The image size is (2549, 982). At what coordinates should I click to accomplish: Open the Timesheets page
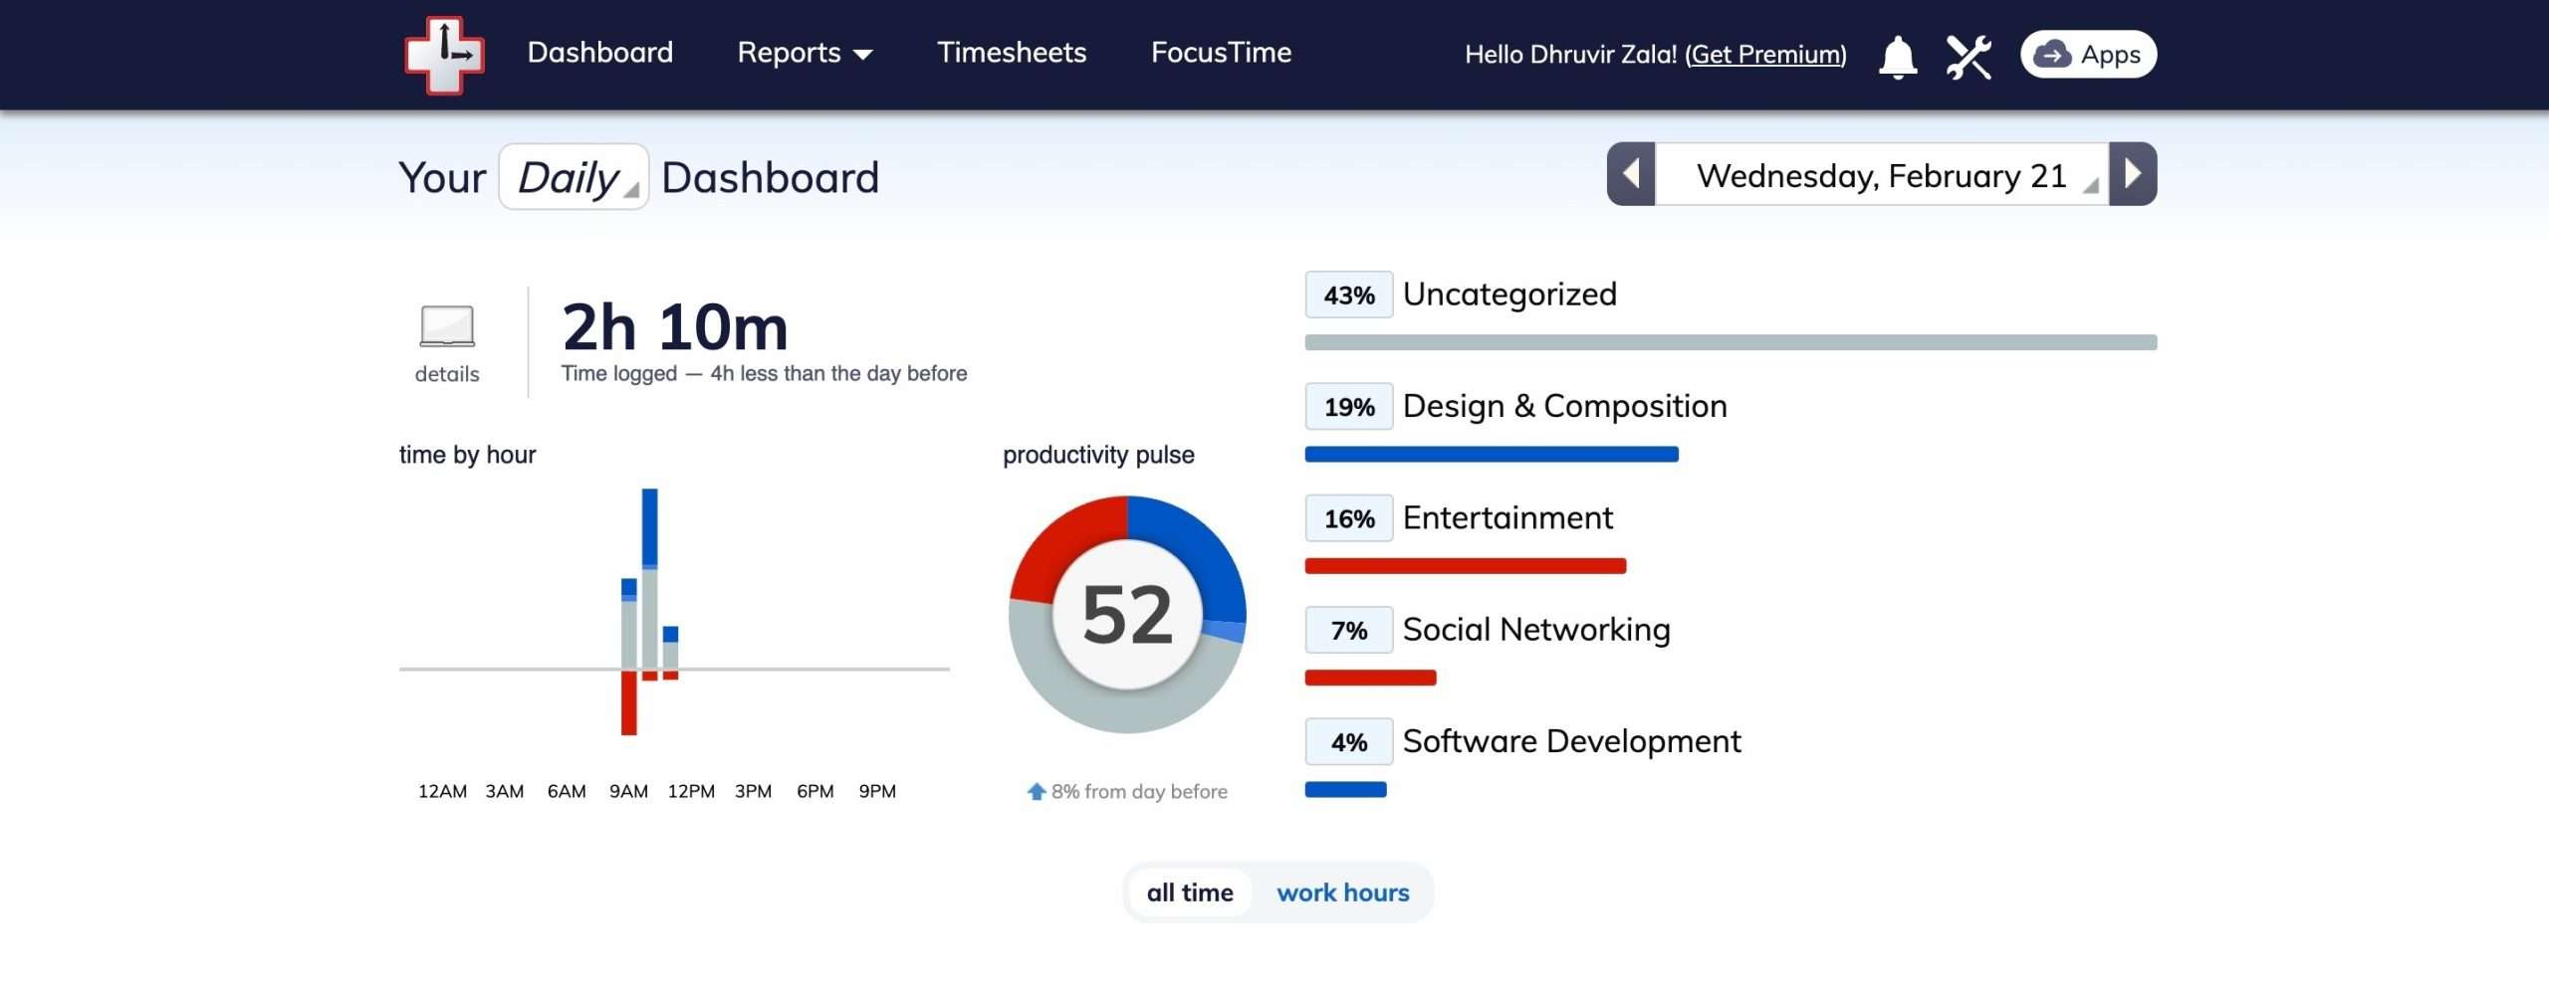click(1012, 53)
